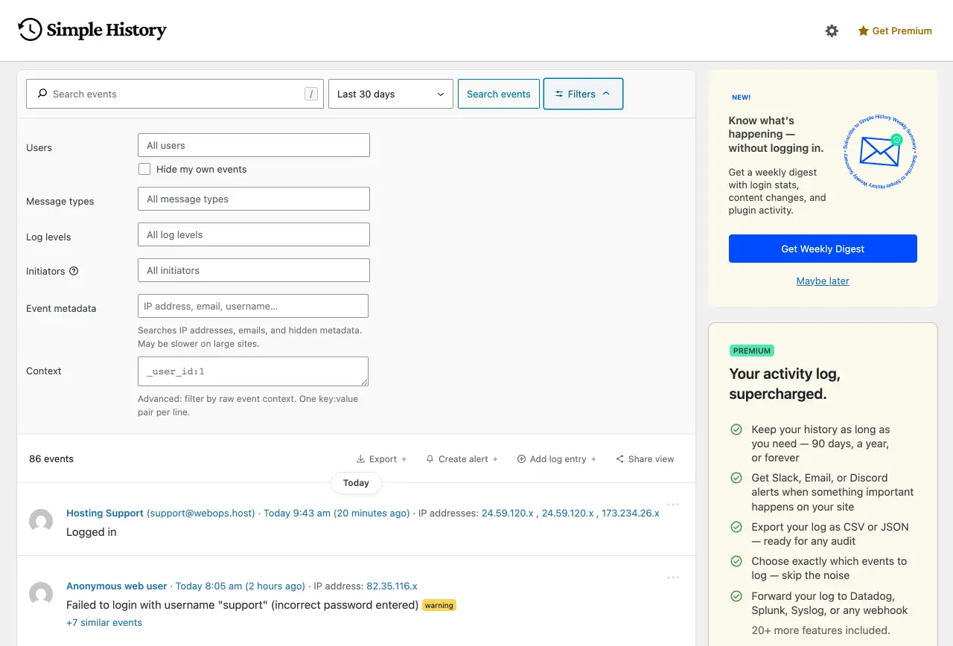953x646 pixels.
Task: Click Get Weekly Digest button
Action: [823, 249]
